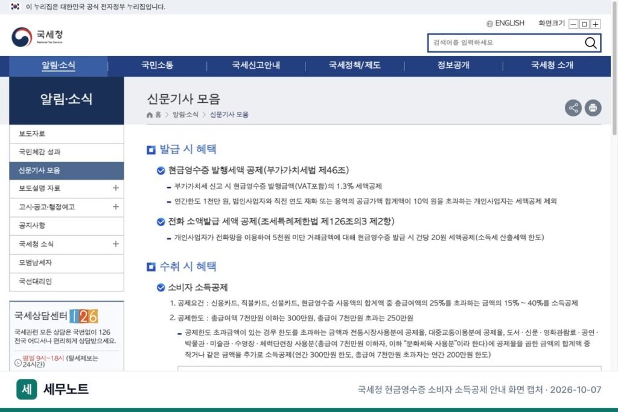Click the page vertical scrollbar thumb
Image resolution: width=618 pixels, height=412 pixels.
pos(614,69)
